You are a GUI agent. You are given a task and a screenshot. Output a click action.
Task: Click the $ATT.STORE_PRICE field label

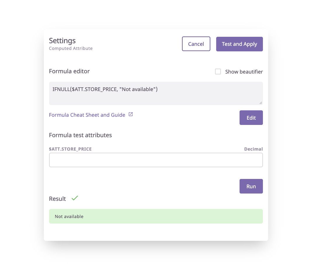[70, 149]
